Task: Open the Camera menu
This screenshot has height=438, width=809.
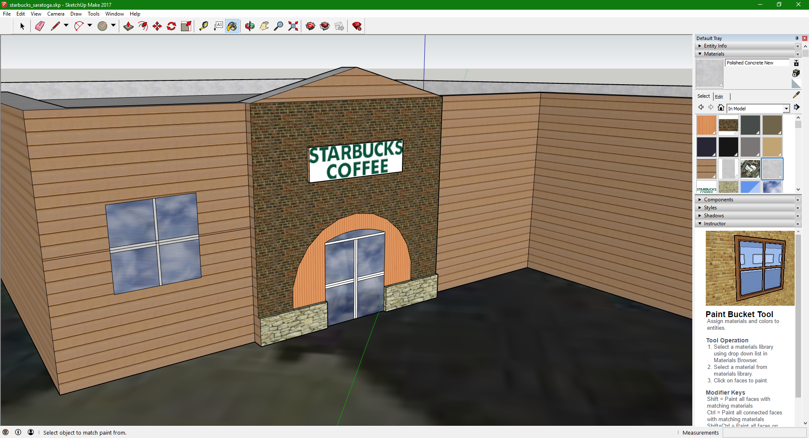Action: (56, 14)
